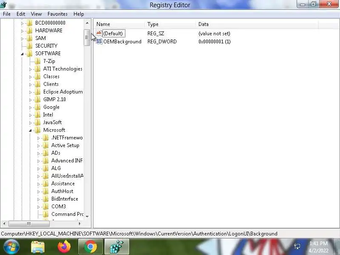Open the File menu

coord(7,14)
